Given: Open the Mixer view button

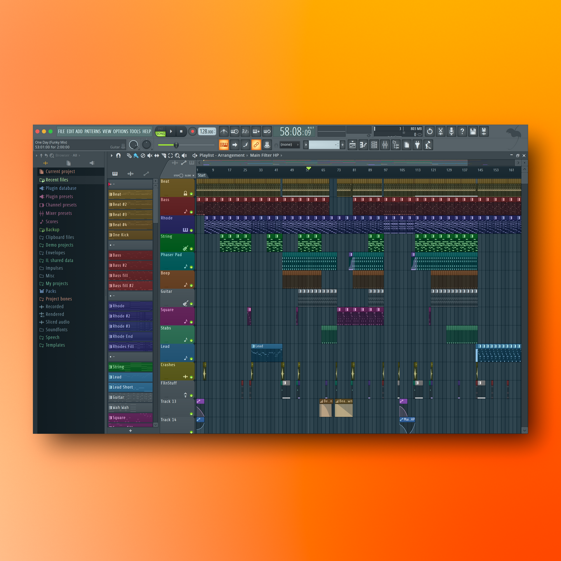Looking at the screenshot, I should coord(385,145).
